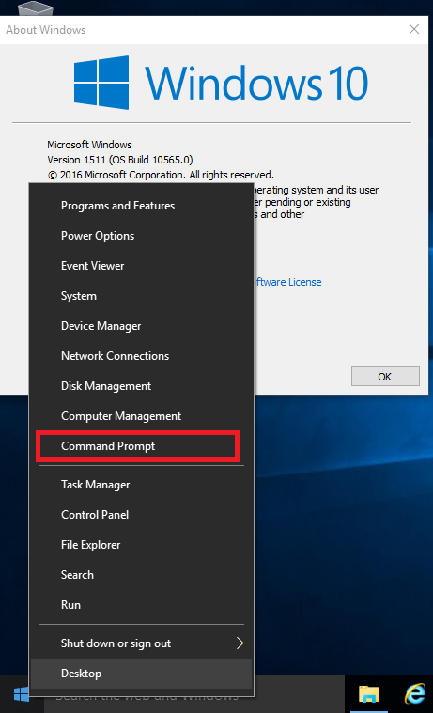The height and width of the screenshot is (713, 433).
Task: Launch Event Viewer from the menu
Action: (x=141, y=266)
